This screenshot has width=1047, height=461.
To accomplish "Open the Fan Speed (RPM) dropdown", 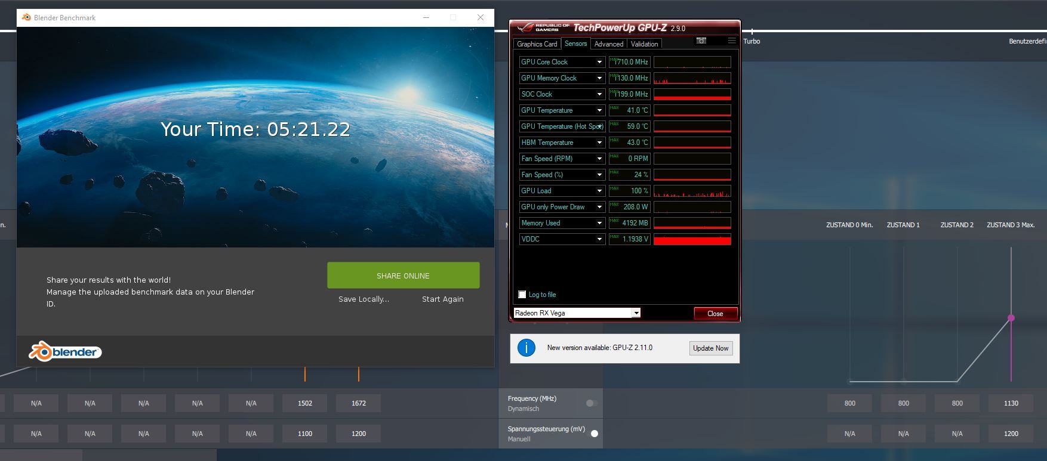I will tap(599, 159).
